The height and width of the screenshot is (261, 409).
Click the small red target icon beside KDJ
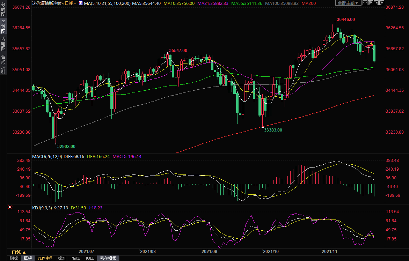coord(10,207)
